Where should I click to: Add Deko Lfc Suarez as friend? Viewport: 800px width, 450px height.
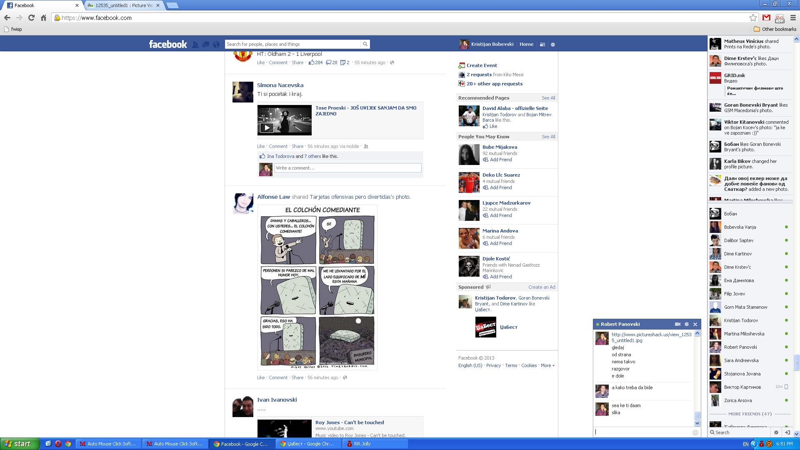click(501, 187)
